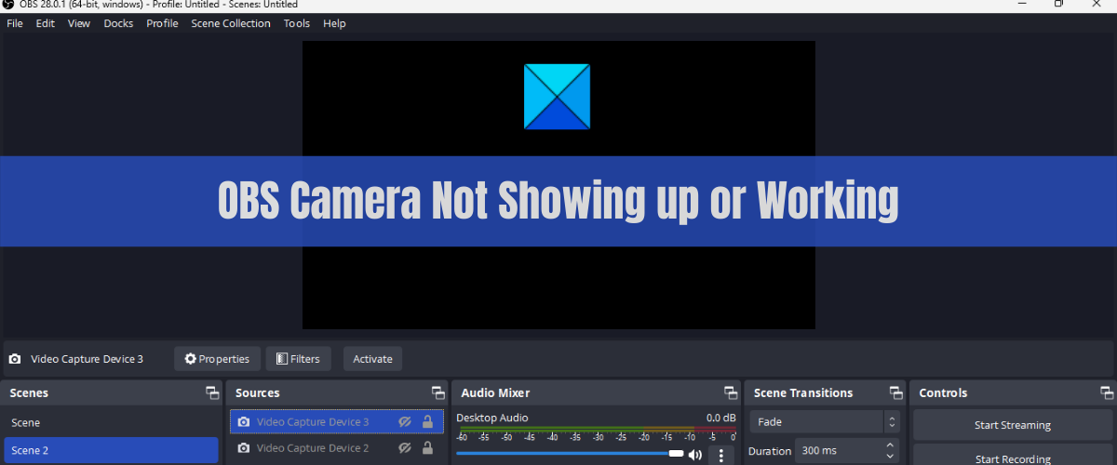
Task: Open the Fade transition dropdown
Action: click(825, 422)
